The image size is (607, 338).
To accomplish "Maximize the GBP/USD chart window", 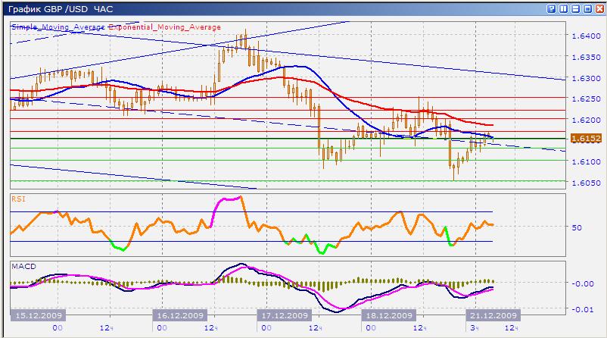I will click(586, 8).
